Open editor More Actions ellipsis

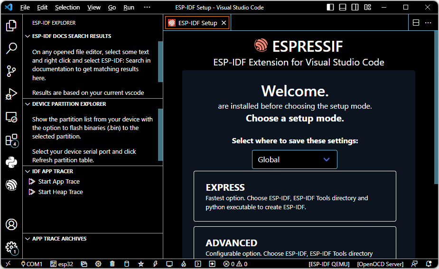[428, 23]
